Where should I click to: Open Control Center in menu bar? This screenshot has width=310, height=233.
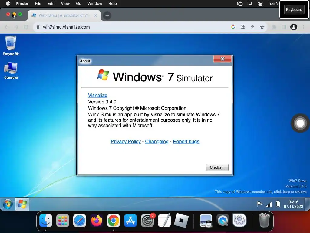(260, 4)
